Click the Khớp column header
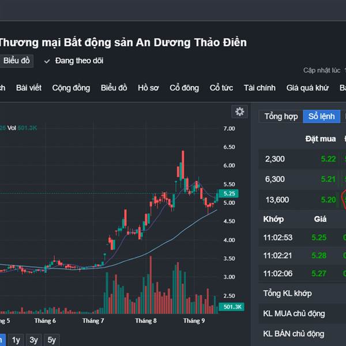Image resolution: width=346 pixels, height=346 pixels. [x=273, y=219]
